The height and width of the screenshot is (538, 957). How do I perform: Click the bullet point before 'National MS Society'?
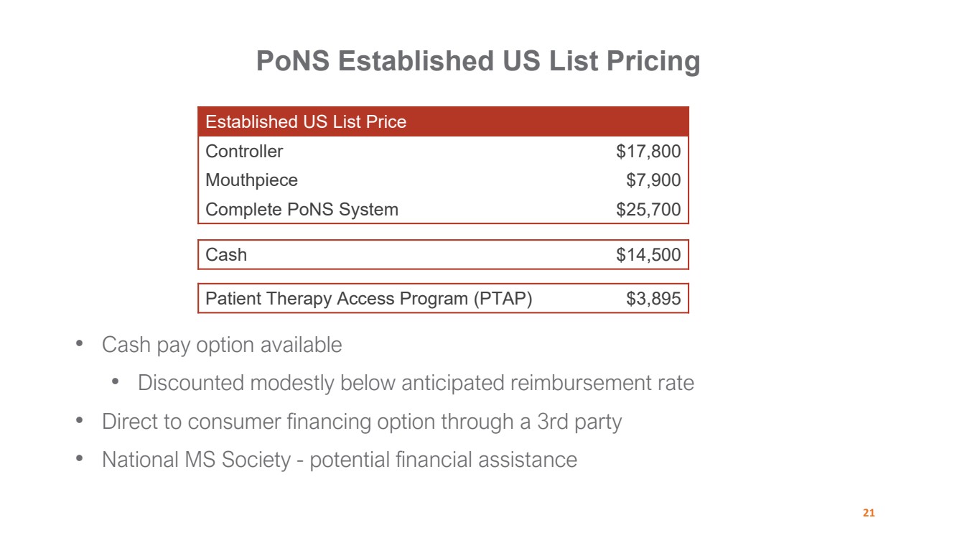(x=80, y=459)
